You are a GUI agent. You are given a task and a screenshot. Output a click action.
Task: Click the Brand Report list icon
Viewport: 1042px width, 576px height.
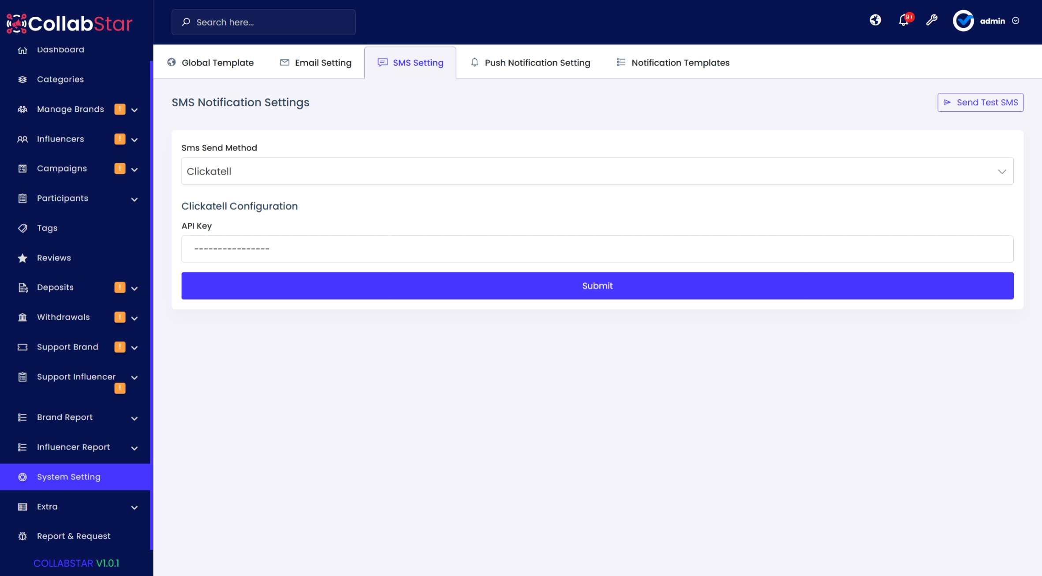pos(22,417)
